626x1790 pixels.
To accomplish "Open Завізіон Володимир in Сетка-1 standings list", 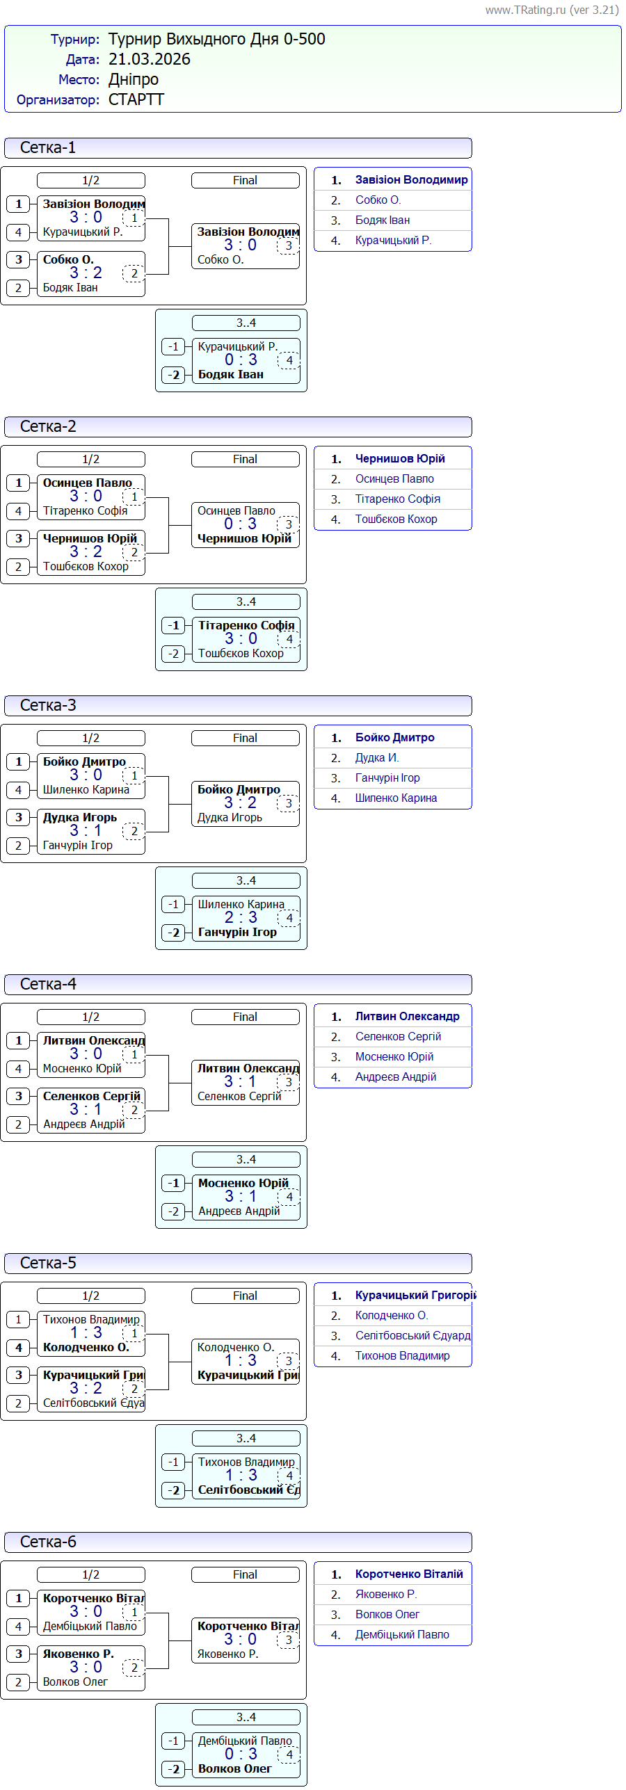I will pyautogui.click(x=411, y=179).
